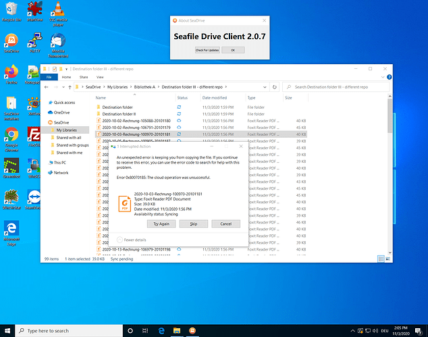Click the SeaDrive icon in the taskbar
Screen dimensions: 428x337
point(192,331)
